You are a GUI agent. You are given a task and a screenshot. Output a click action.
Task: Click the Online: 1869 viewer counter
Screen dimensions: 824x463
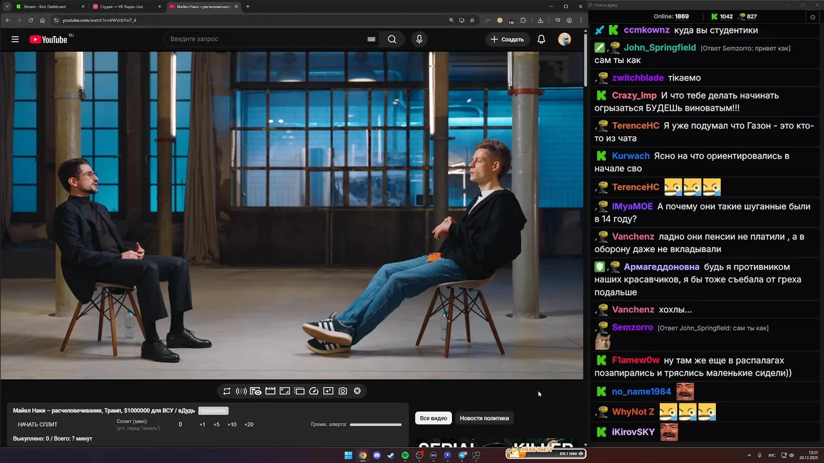tap(671, 17)
